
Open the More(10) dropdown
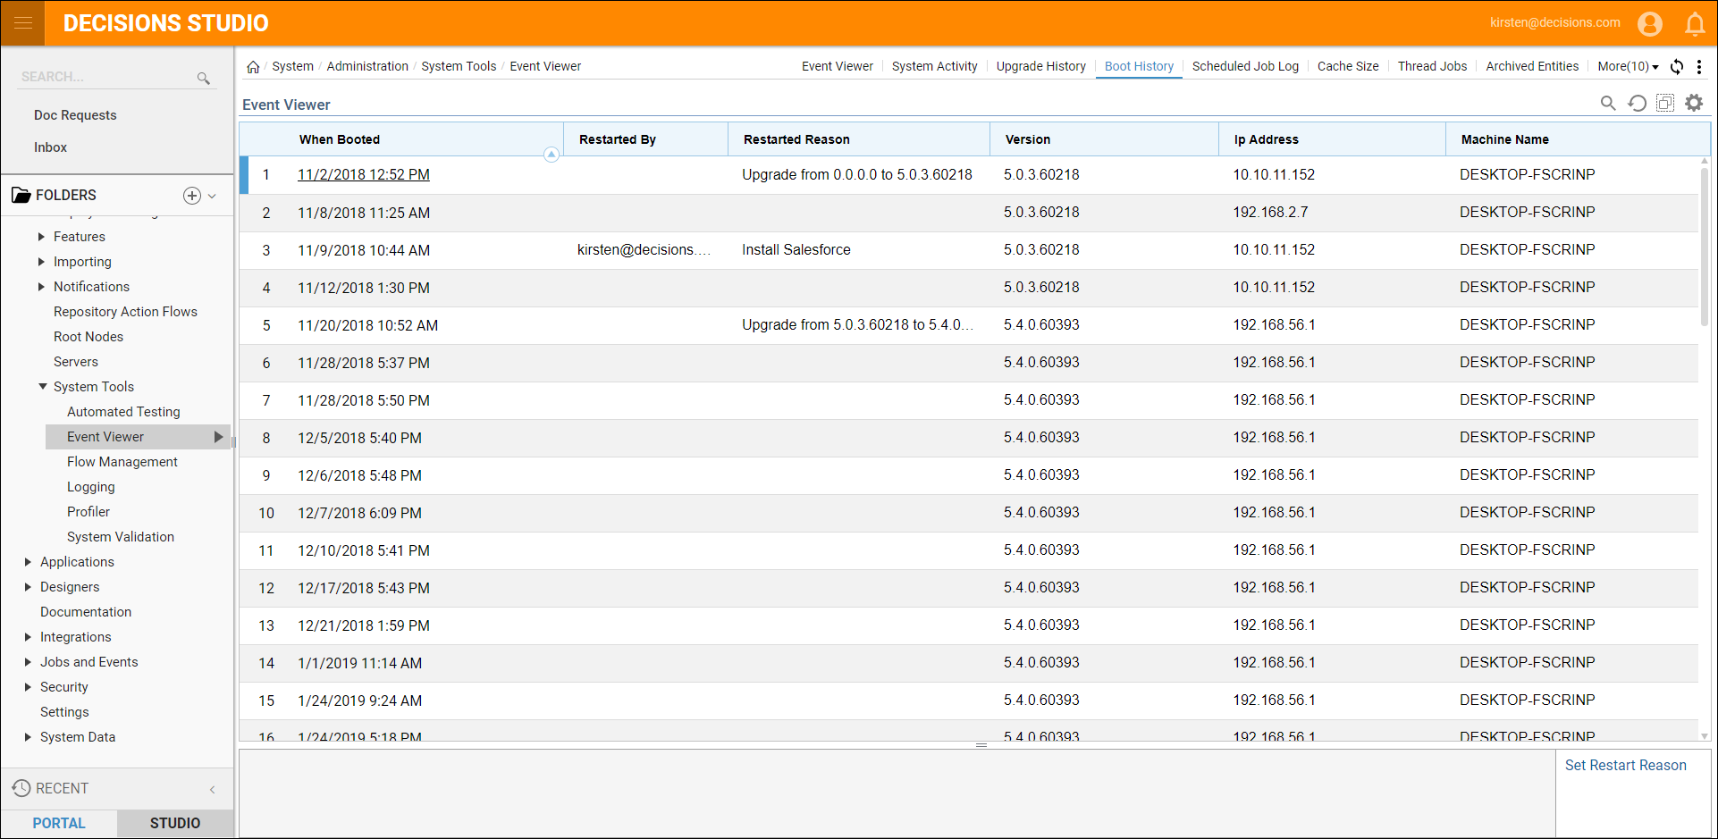tap(1628, 67)
